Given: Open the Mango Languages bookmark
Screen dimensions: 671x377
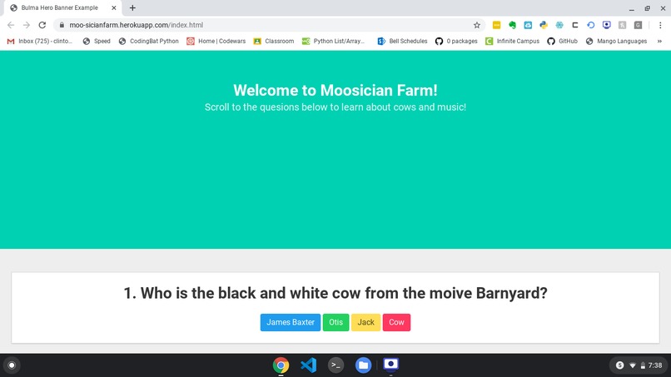Looking at the screenshot, I should click(616, 41).
